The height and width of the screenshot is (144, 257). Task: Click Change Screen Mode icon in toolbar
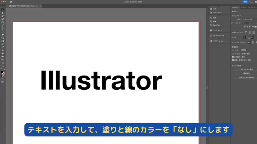[x=3, y=82]
